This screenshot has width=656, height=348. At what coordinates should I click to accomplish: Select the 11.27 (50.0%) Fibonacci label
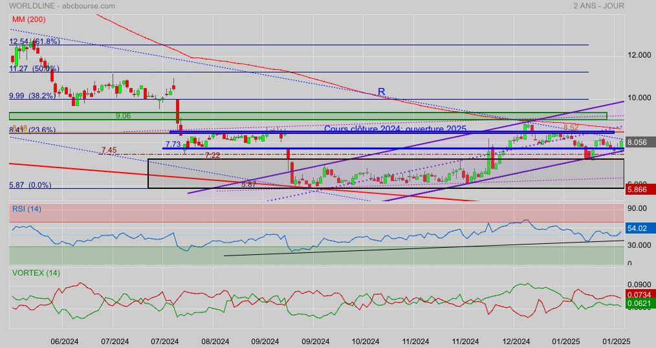34,69
